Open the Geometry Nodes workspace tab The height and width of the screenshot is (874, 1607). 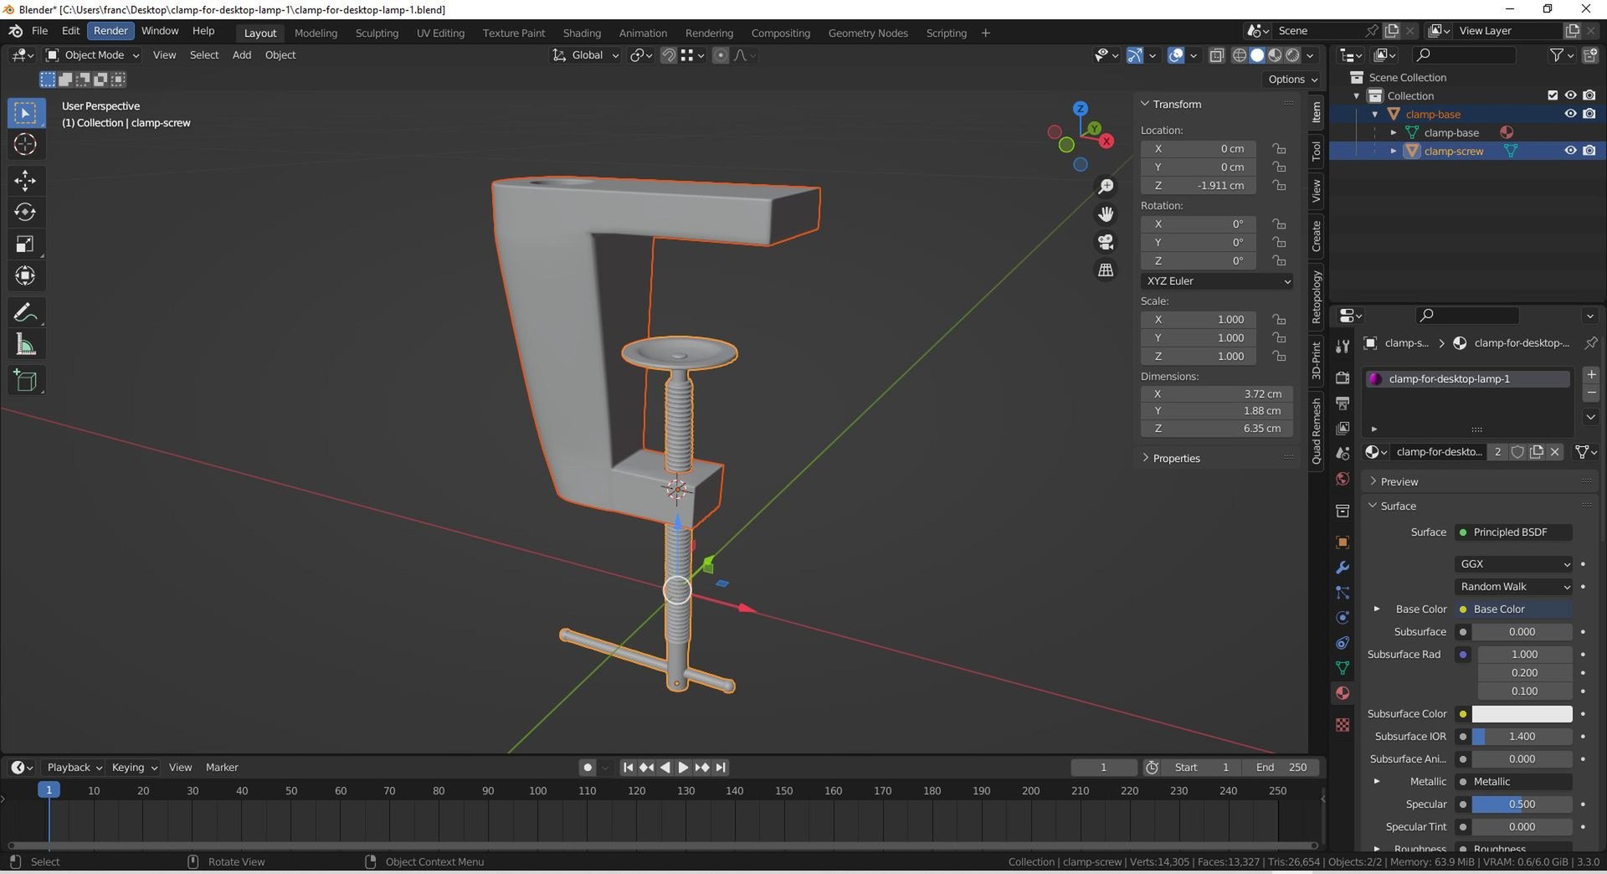(868, 33)
